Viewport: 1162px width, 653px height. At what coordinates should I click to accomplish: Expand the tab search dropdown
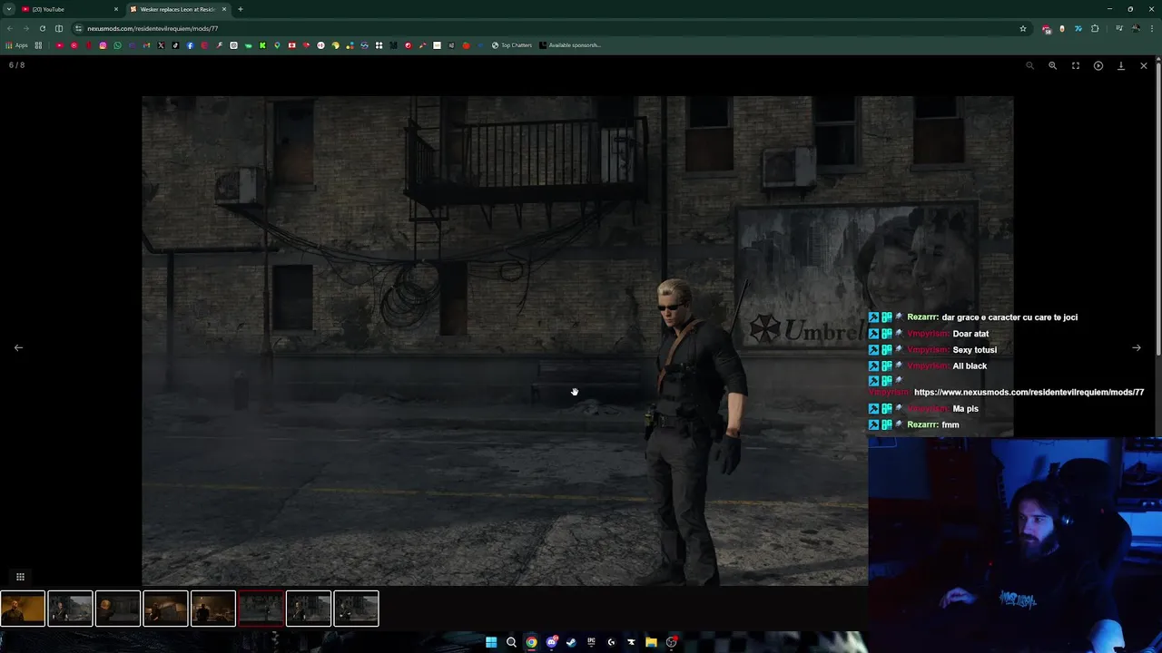pyautogui.click(x=8, y=9)
